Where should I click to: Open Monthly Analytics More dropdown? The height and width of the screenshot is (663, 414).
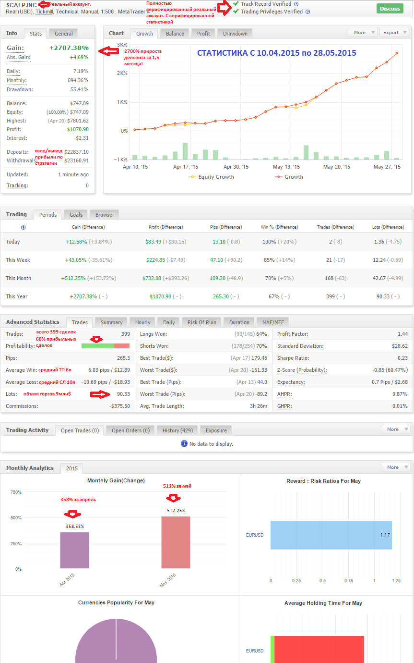point(396,467)
